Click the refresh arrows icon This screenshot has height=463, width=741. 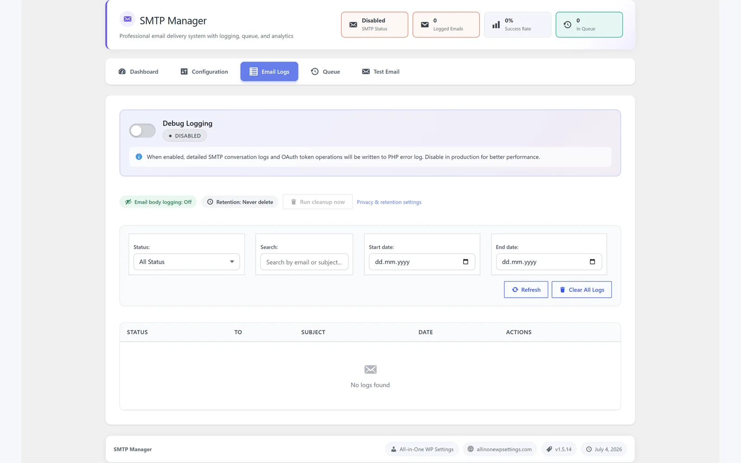pos(515,289)
